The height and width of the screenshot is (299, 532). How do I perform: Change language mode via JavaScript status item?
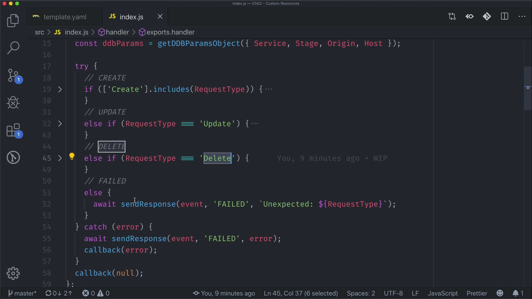[x=443, y=293]
